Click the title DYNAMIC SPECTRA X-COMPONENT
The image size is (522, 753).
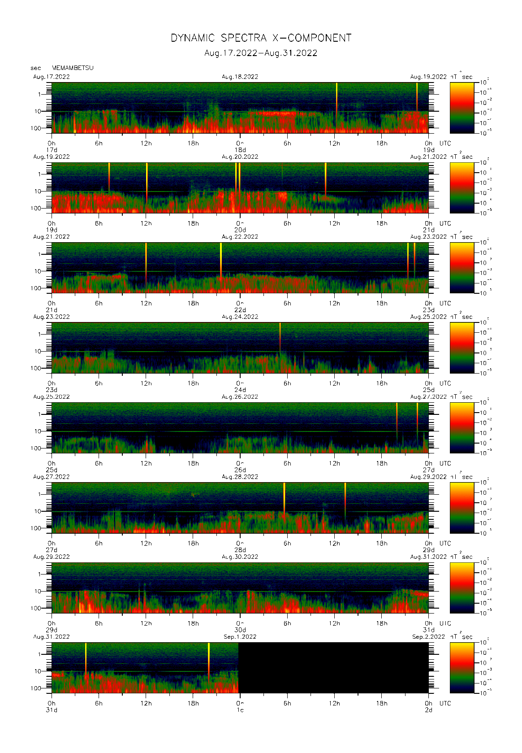coord(261,38)
